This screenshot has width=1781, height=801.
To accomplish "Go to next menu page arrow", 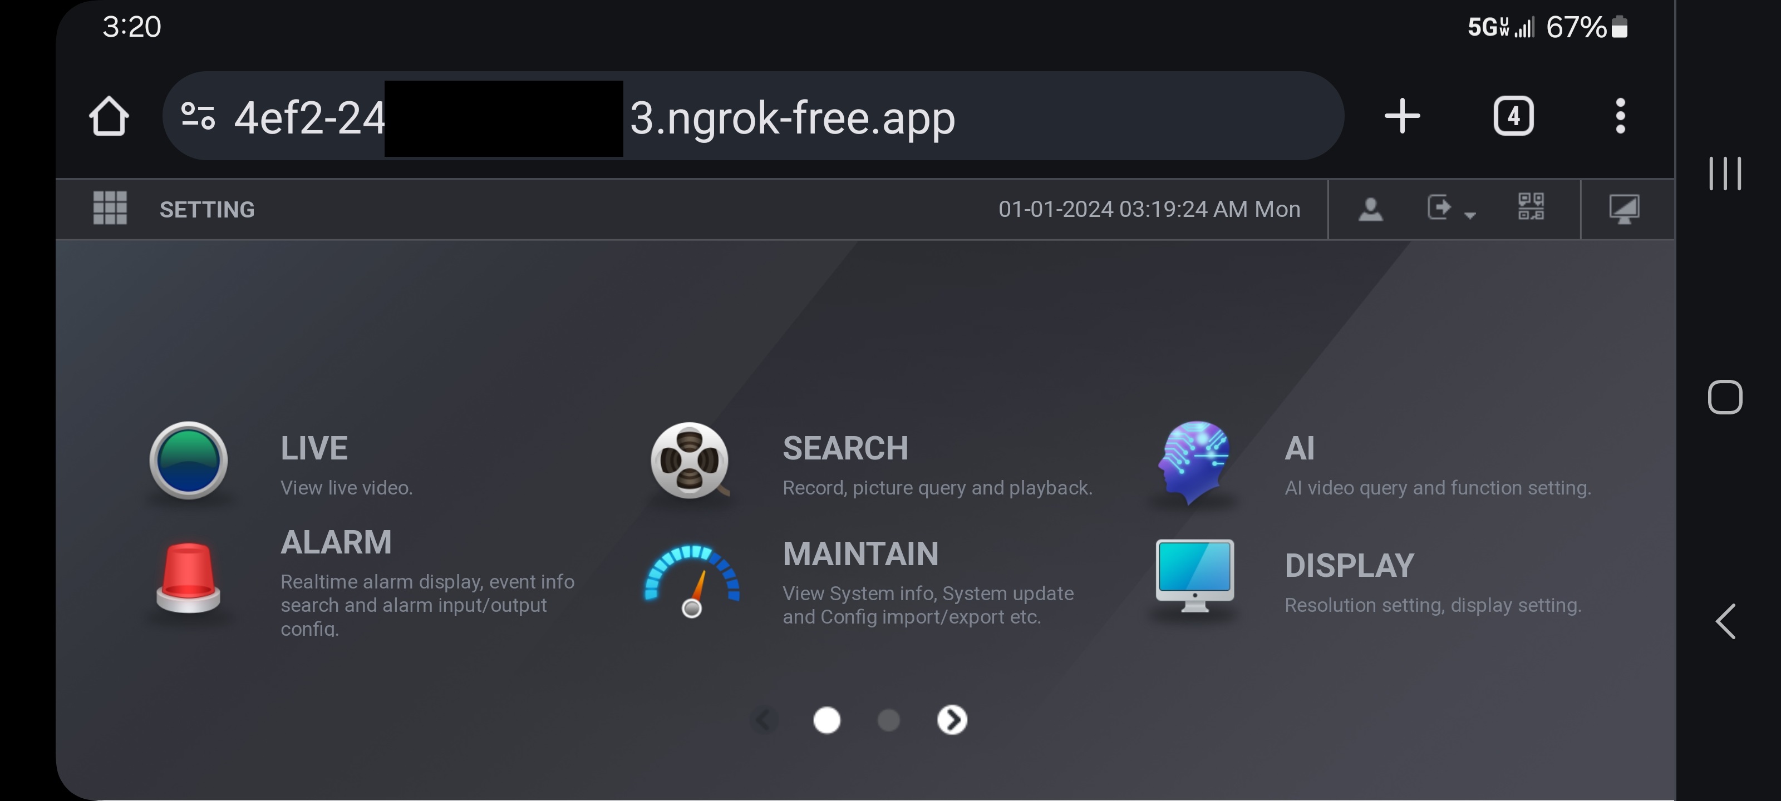I will pos(952,719).
